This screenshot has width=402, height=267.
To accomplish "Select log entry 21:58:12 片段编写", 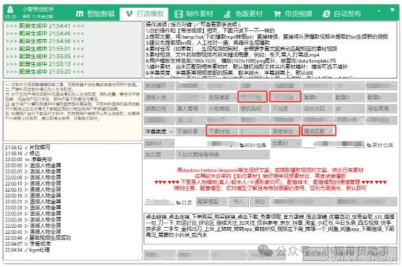I will point(28,147).
